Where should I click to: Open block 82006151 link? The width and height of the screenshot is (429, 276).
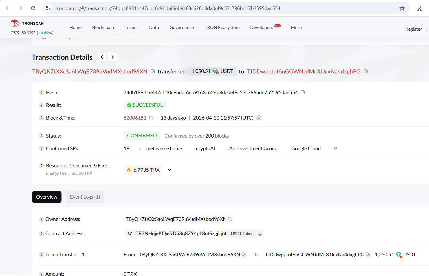[x=135, y=118]
